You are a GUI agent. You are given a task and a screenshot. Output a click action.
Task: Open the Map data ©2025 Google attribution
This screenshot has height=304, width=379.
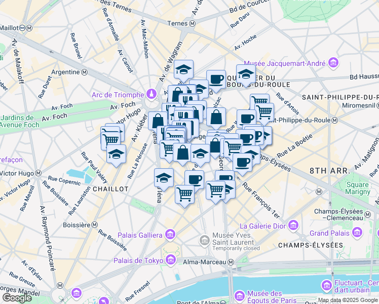pyautogui.click(x=348, y=300)
